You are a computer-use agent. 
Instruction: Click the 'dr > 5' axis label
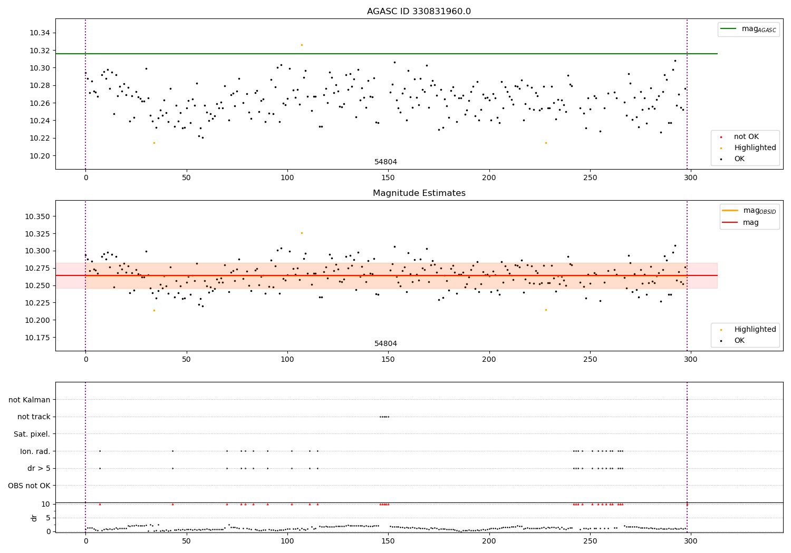39,468
